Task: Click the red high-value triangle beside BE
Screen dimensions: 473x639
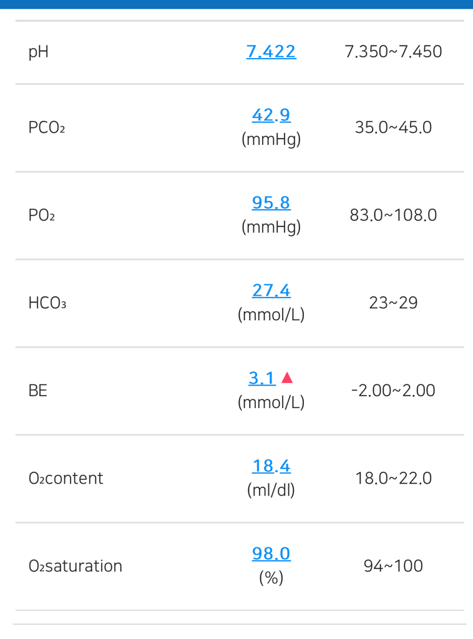Action: [x=287, y=378]
